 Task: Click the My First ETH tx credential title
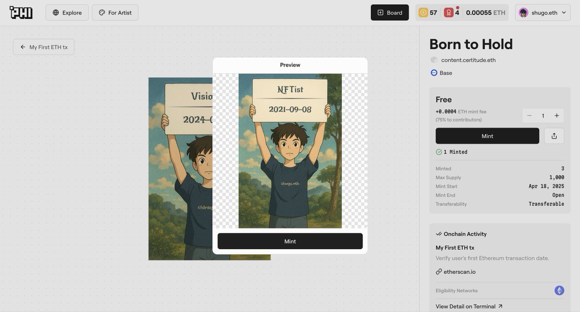pyautogui.click(x=455, y=248)
